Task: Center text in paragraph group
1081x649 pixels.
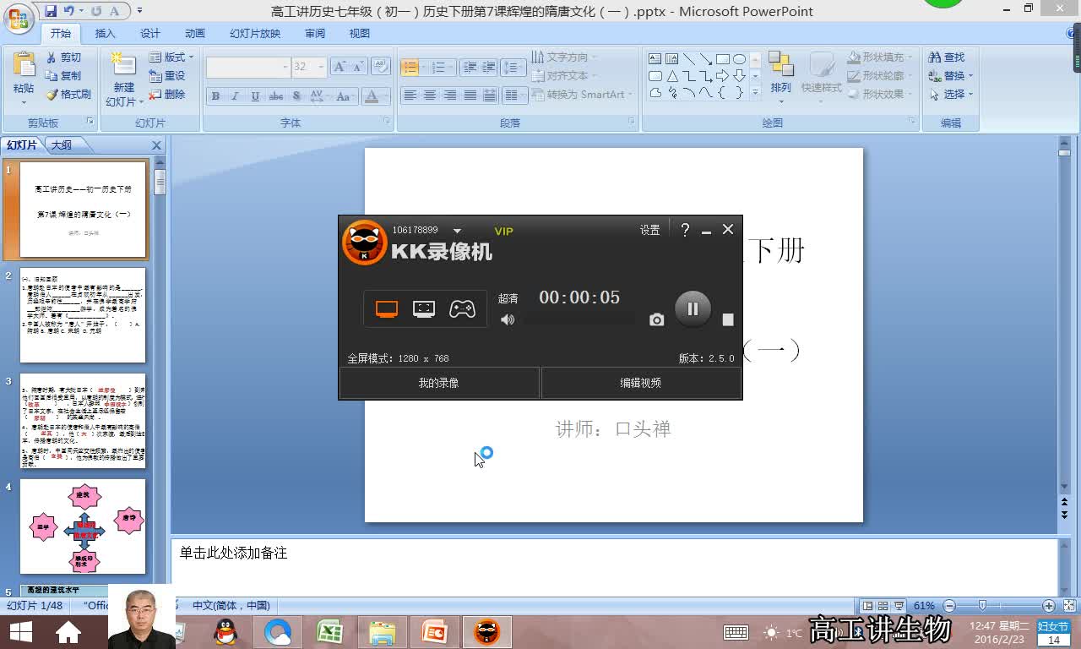Action: (x=430, y=95)
